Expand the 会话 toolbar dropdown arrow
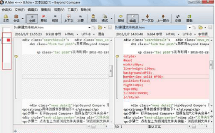This screenshot has height=133, width=215. click(x=23, y=18)
